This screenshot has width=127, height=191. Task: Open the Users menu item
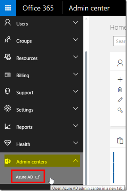pyautogui.click(x=22, y=24)
